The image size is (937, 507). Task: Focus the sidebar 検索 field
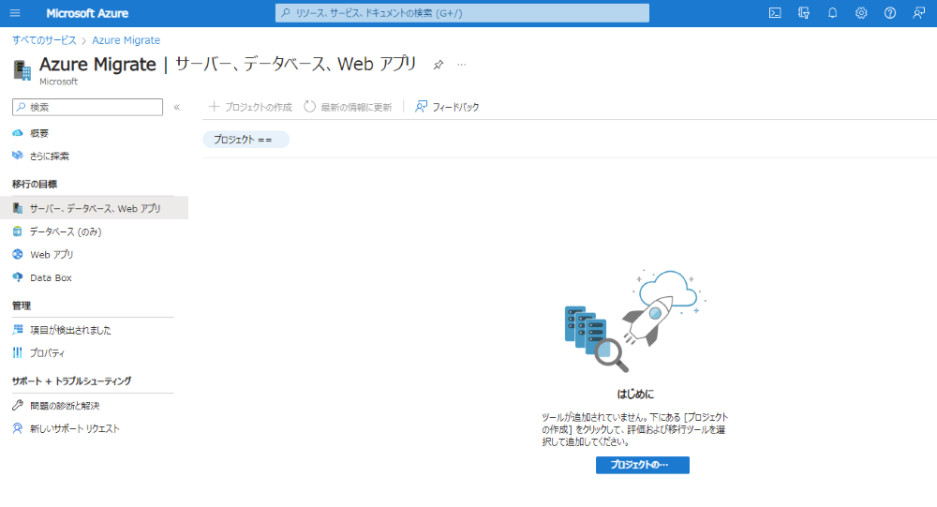[87, 107]
